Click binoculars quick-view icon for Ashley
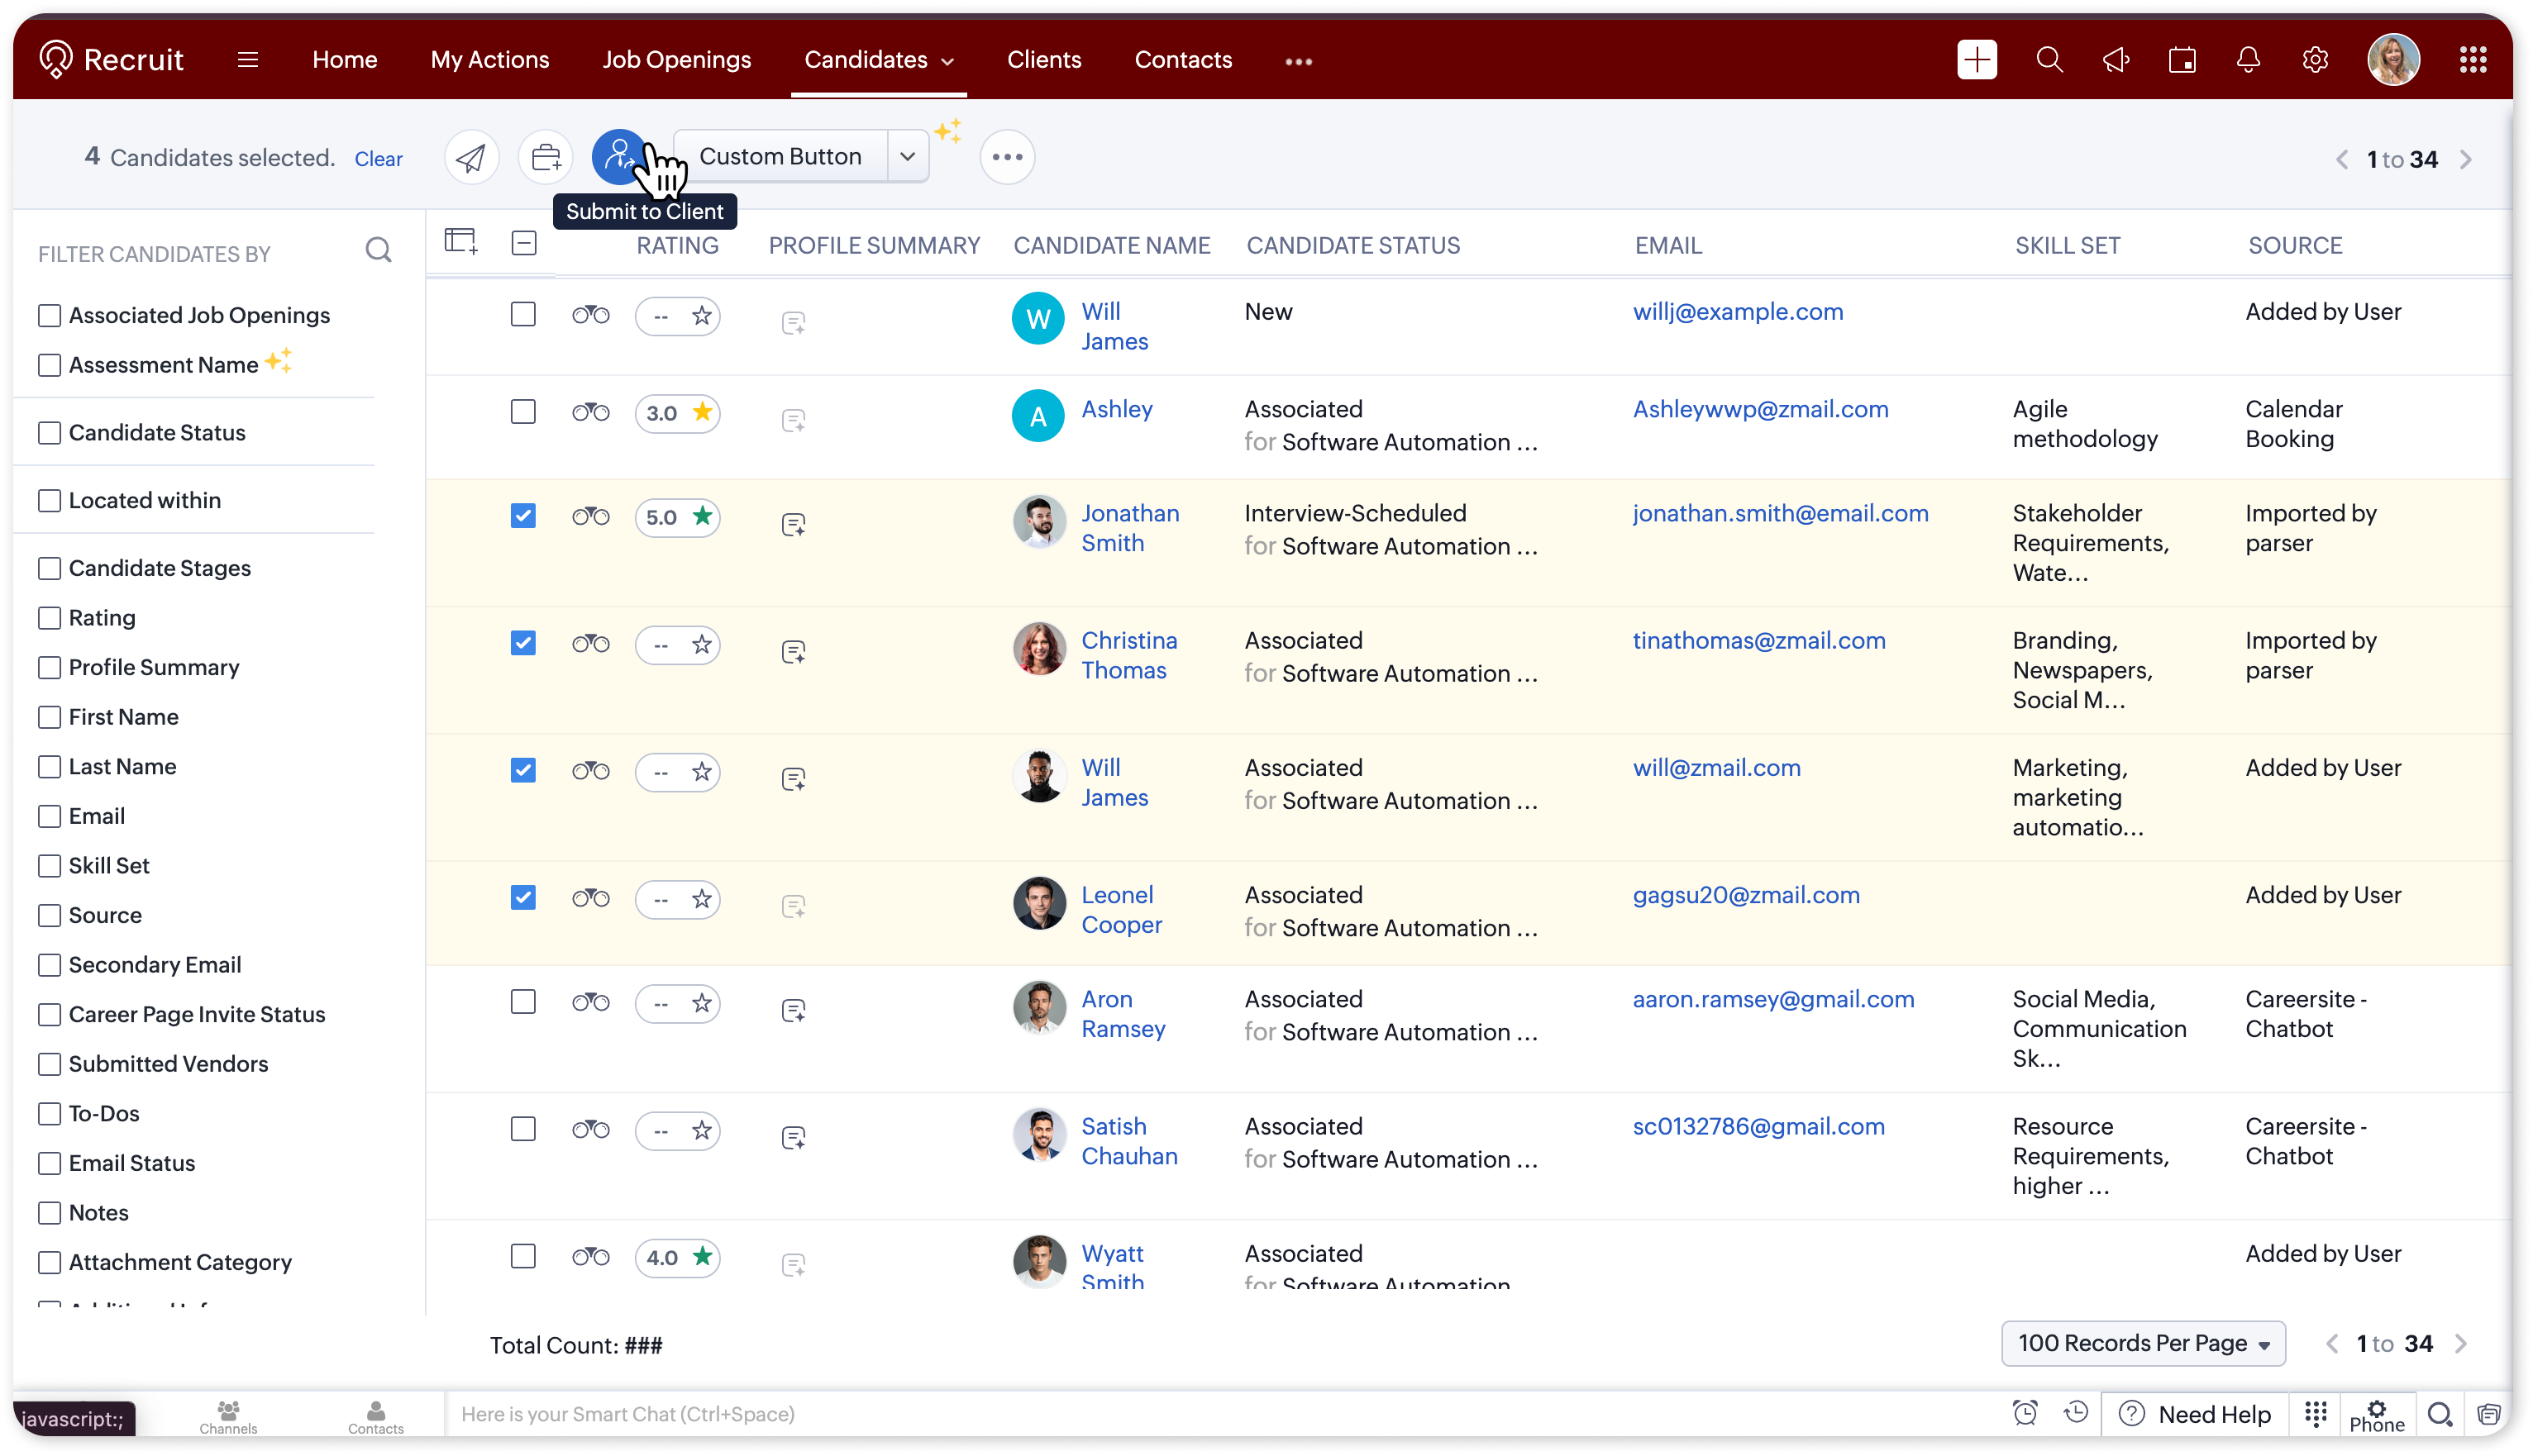This screenshot has width=2533, height=1456. pyautogui.click(x=590, y=412)
